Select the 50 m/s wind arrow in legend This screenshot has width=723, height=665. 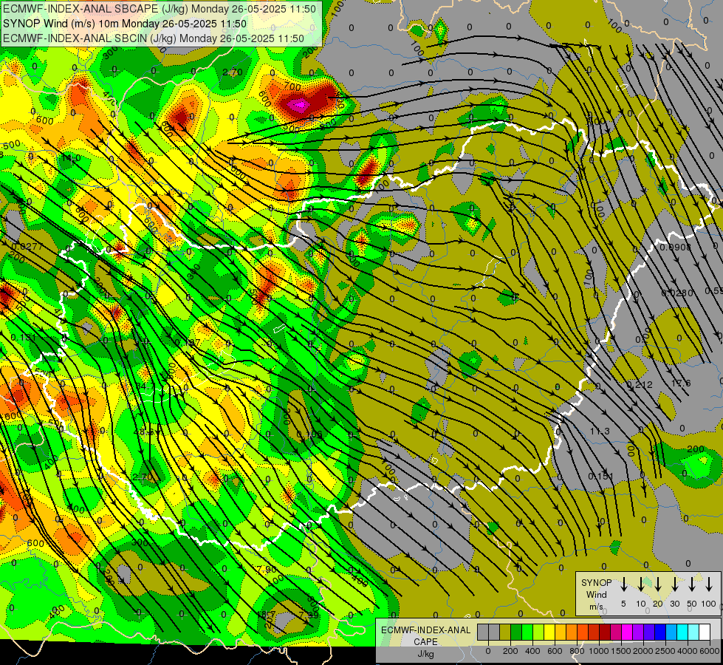tap(692, 584)
